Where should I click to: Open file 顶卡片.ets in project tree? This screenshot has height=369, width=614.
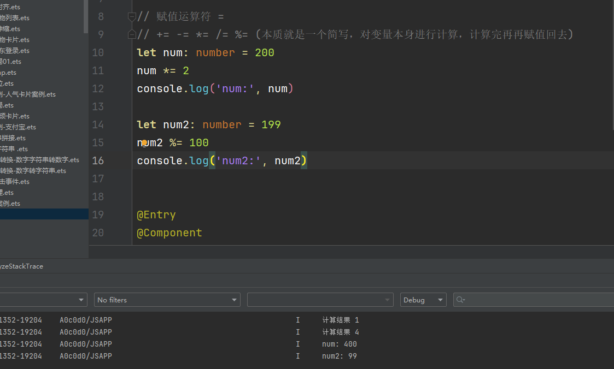(x=15, y=116)
